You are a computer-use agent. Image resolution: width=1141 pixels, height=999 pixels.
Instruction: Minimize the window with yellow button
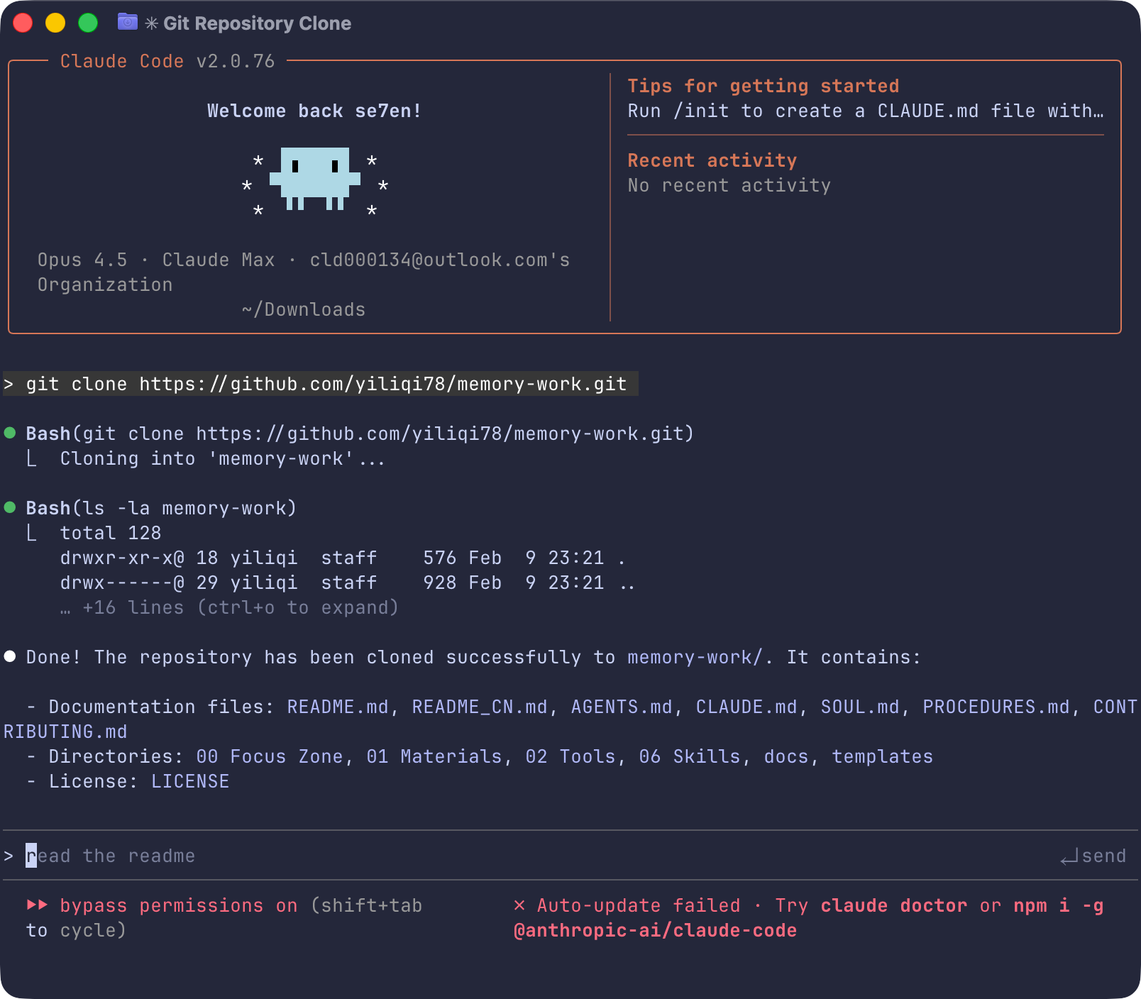click(55, 23)
